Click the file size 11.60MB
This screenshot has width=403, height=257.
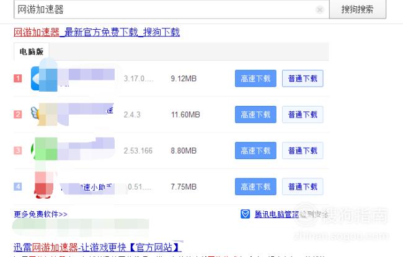pyautogui.click(x=185, y=115)
